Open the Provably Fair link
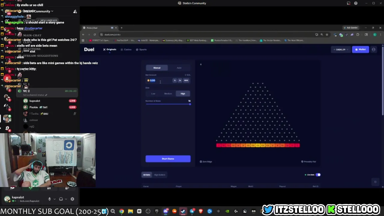The width and height of the screenshot is (384, 216). [x=309, y=162]
